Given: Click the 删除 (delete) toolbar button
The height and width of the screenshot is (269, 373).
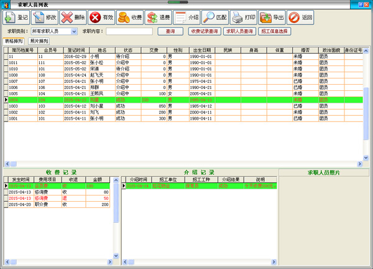Looking at the screenshot, I should [73, 17].
